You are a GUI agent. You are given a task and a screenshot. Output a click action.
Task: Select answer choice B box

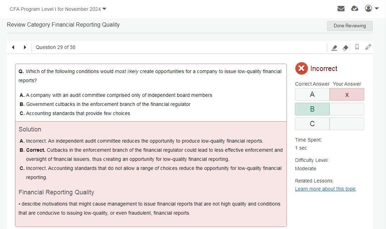click(312, 109)
